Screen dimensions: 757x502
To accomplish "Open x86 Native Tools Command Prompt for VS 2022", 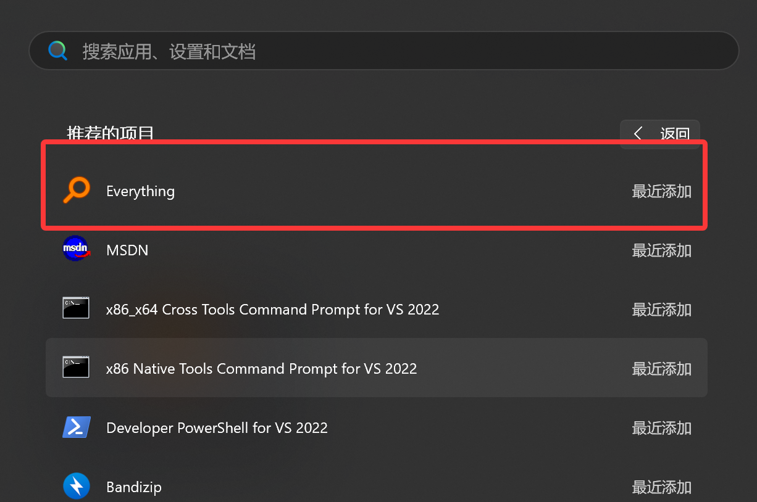I will pos(261,368).
